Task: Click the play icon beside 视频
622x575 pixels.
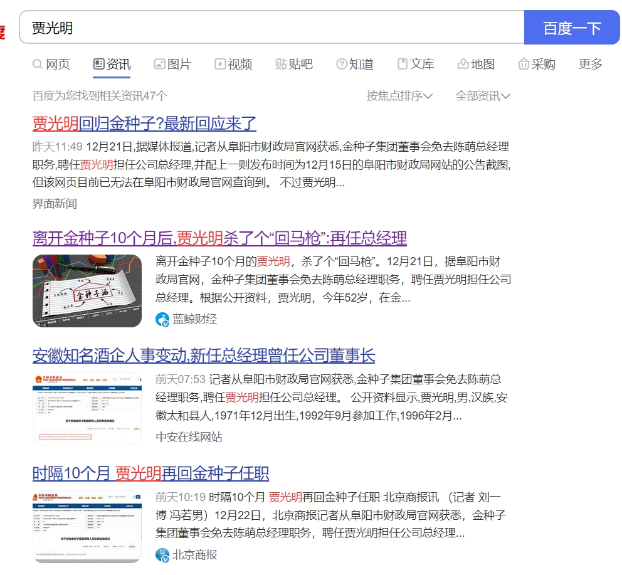Action: (x=220, y=64)
